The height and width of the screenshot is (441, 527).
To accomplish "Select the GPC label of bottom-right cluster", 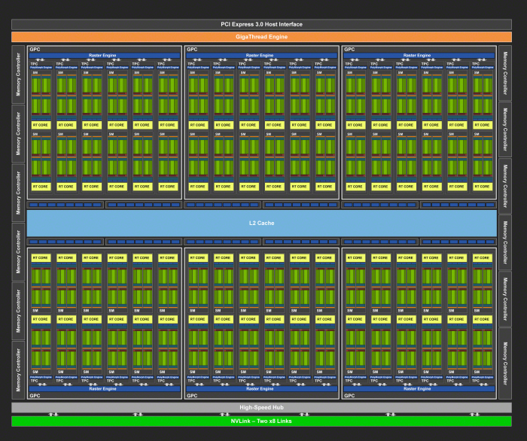I will (x=349, y=396).
